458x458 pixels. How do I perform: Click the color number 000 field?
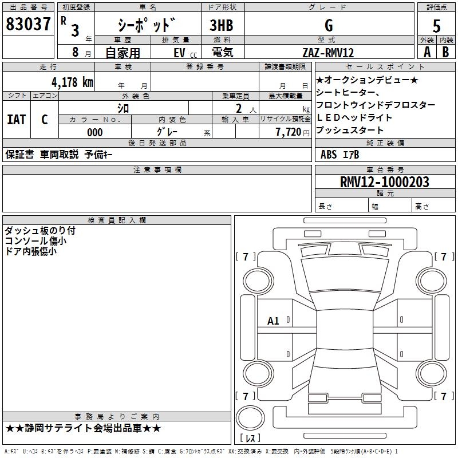tap(95, 132)
